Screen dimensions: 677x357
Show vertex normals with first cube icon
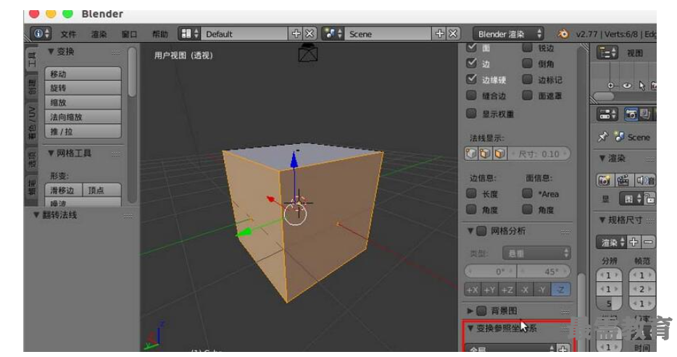[x=471, y=154]
